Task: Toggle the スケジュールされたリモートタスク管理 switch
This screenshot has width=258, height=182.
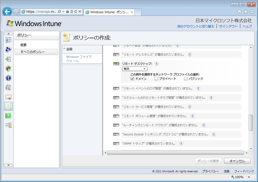Action: [x=116, y=98]
